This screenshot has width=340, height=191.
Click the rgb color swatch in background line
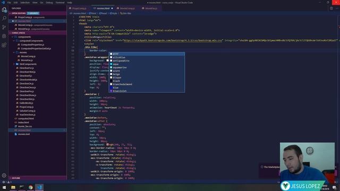click(x=107, y=144)
